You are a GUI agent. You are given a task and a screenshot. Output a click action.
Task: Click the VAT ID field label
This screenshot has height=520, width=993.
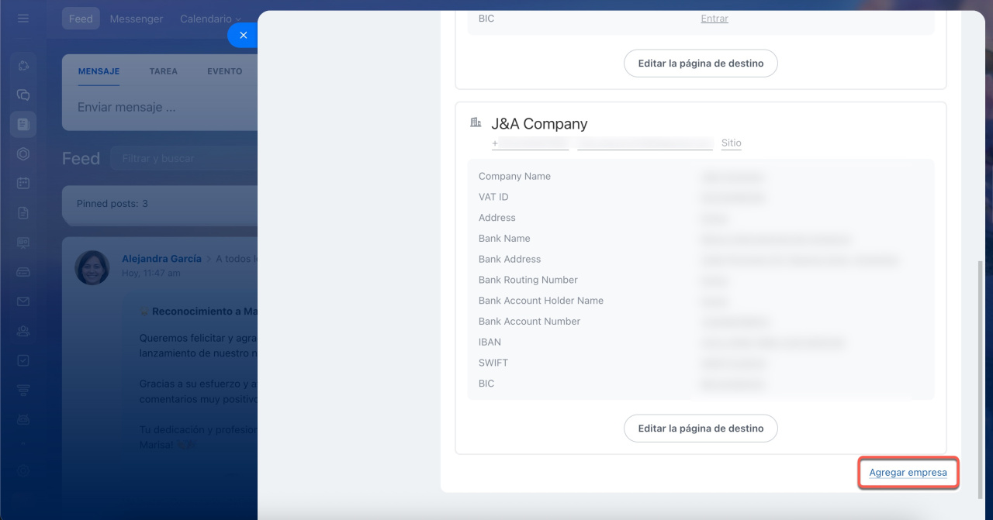(493, 197)
